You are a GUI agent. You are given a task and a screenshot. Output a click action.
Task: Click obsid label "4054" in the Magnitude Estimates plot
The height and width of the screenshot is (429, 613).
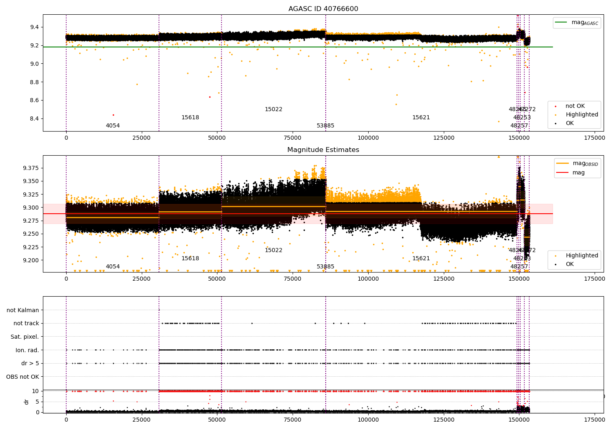tap(113, 267)
